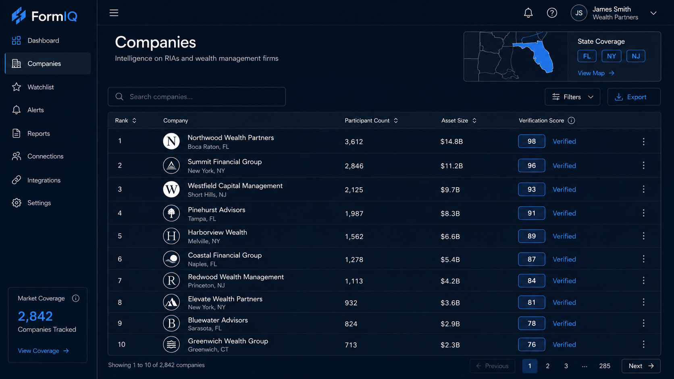Click the FormIQ lightning logo
This screenshot has height=379, width=674.
19,16
